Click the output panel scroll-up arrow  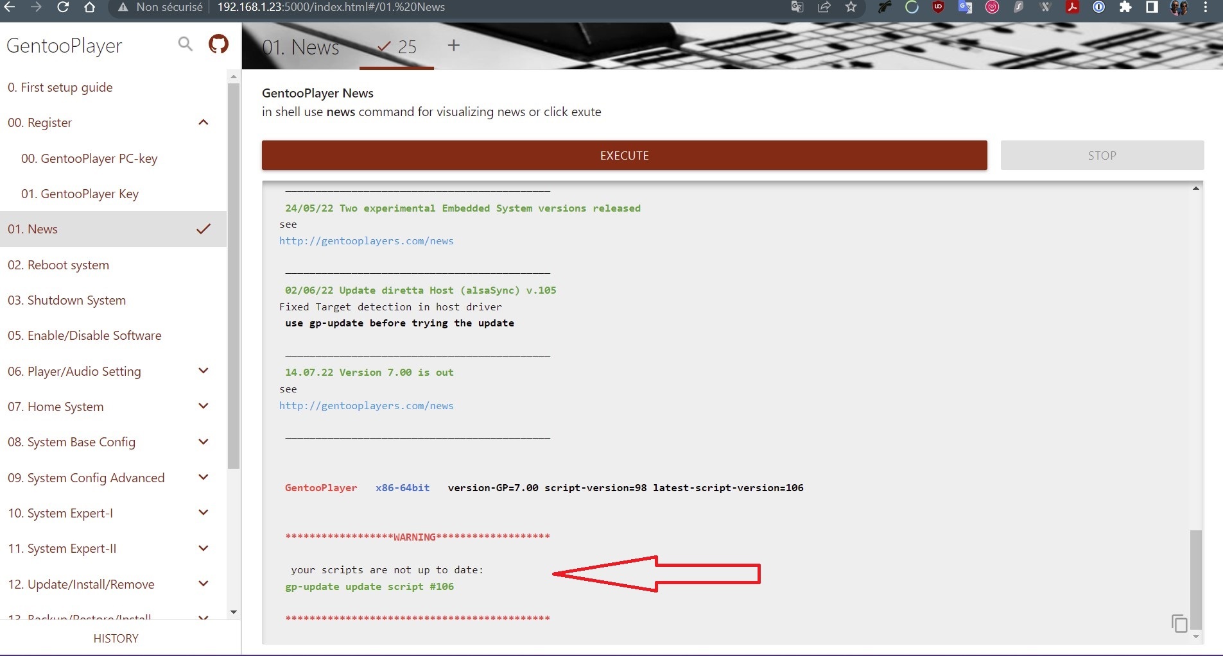coord(1195,188)
